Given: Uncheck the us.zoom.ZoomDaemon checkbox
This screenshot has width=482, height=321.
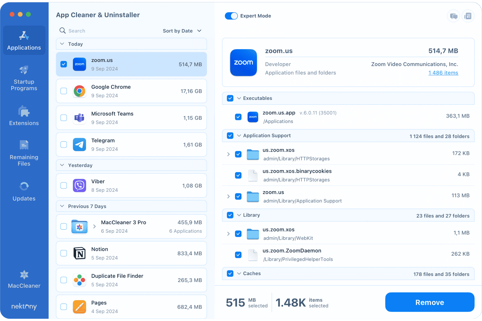Looking at the screenshot, I should click(238, 255).
